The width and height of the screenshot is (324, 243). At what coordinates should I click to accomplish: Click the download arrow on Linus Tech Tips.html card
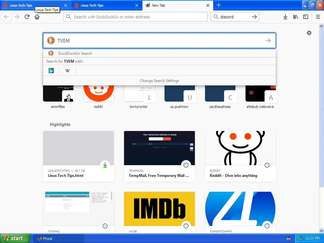(x=105, y=165)
